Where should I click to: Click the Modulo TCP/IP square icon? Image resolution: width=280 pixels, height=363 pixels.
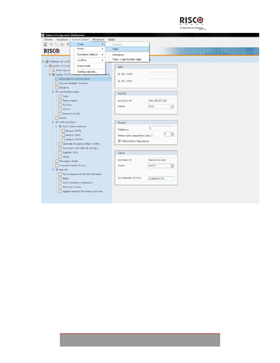pyautogui.click(x=63, y=140)
